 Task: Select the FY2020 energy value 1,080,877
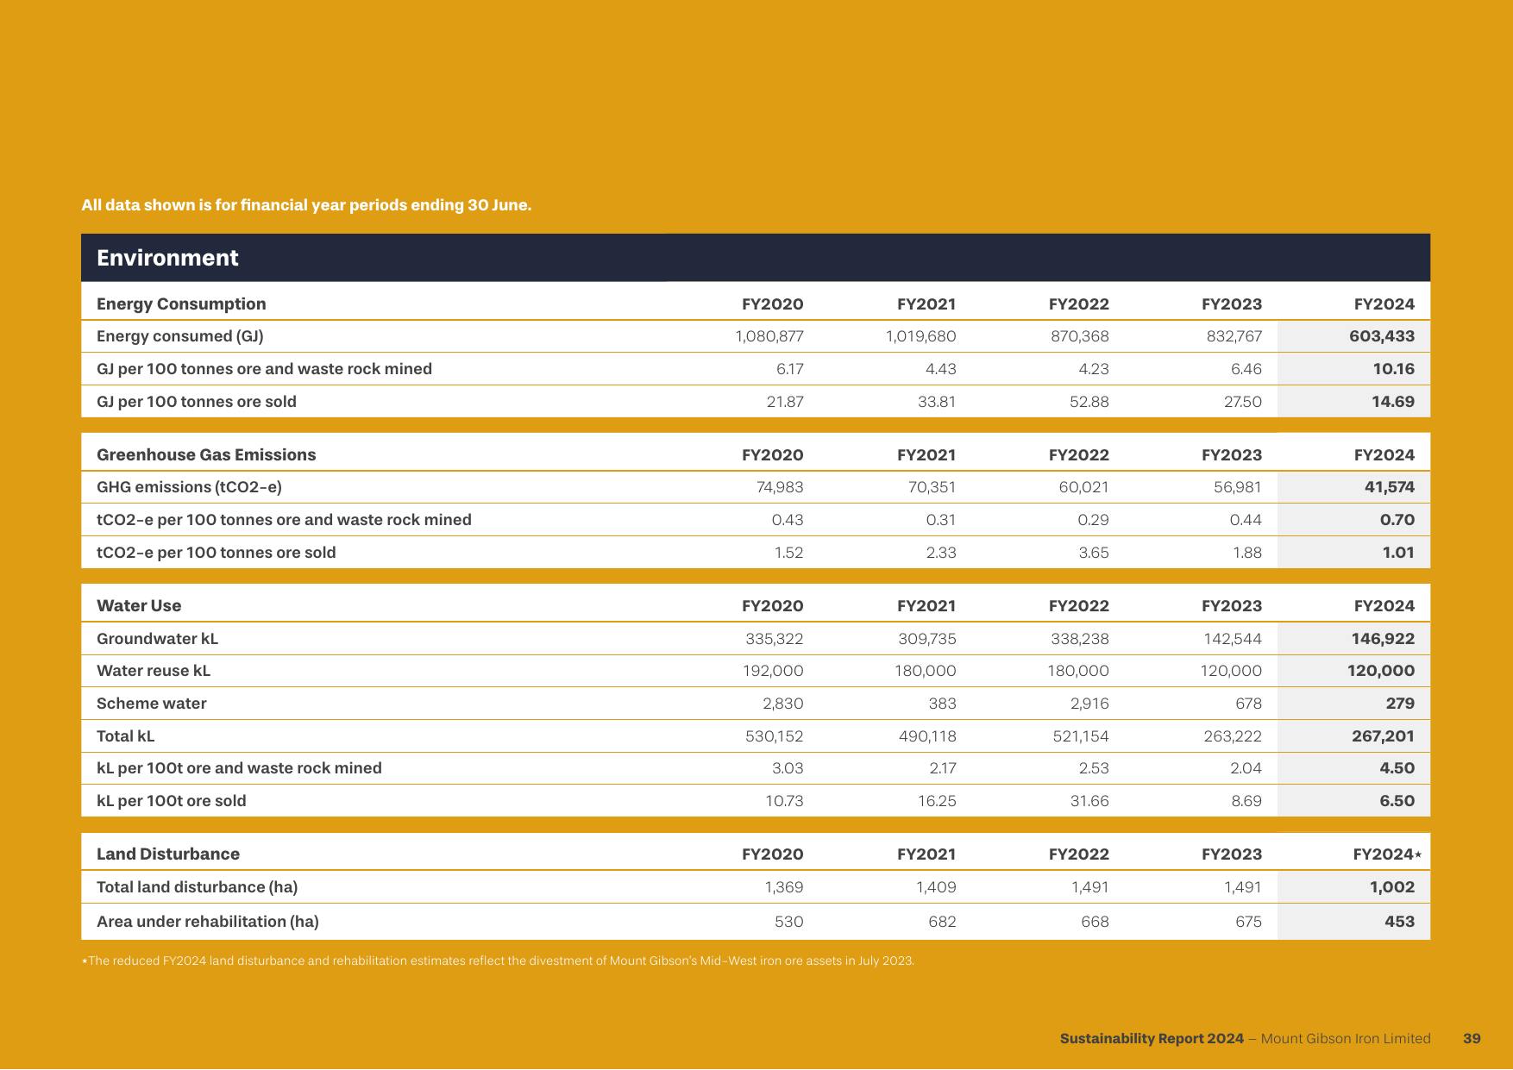[x=769, y=336]
